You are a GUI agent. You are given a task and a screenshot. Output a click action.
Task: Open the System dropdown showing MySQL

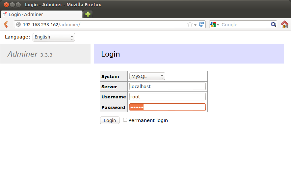point(147,76)
